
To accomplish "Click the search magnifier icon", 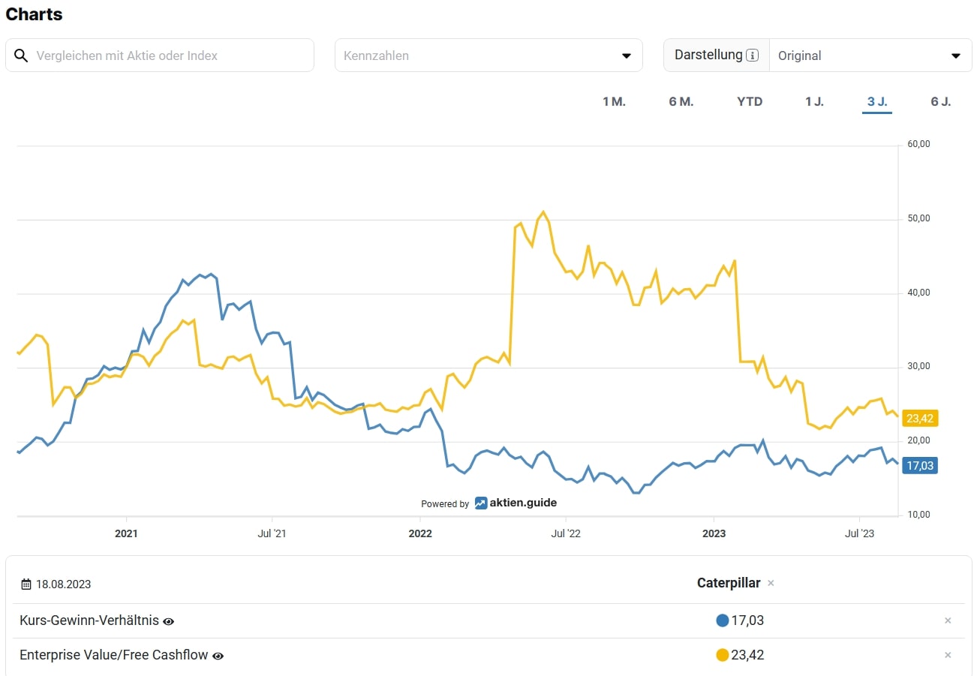I will 21,56.
